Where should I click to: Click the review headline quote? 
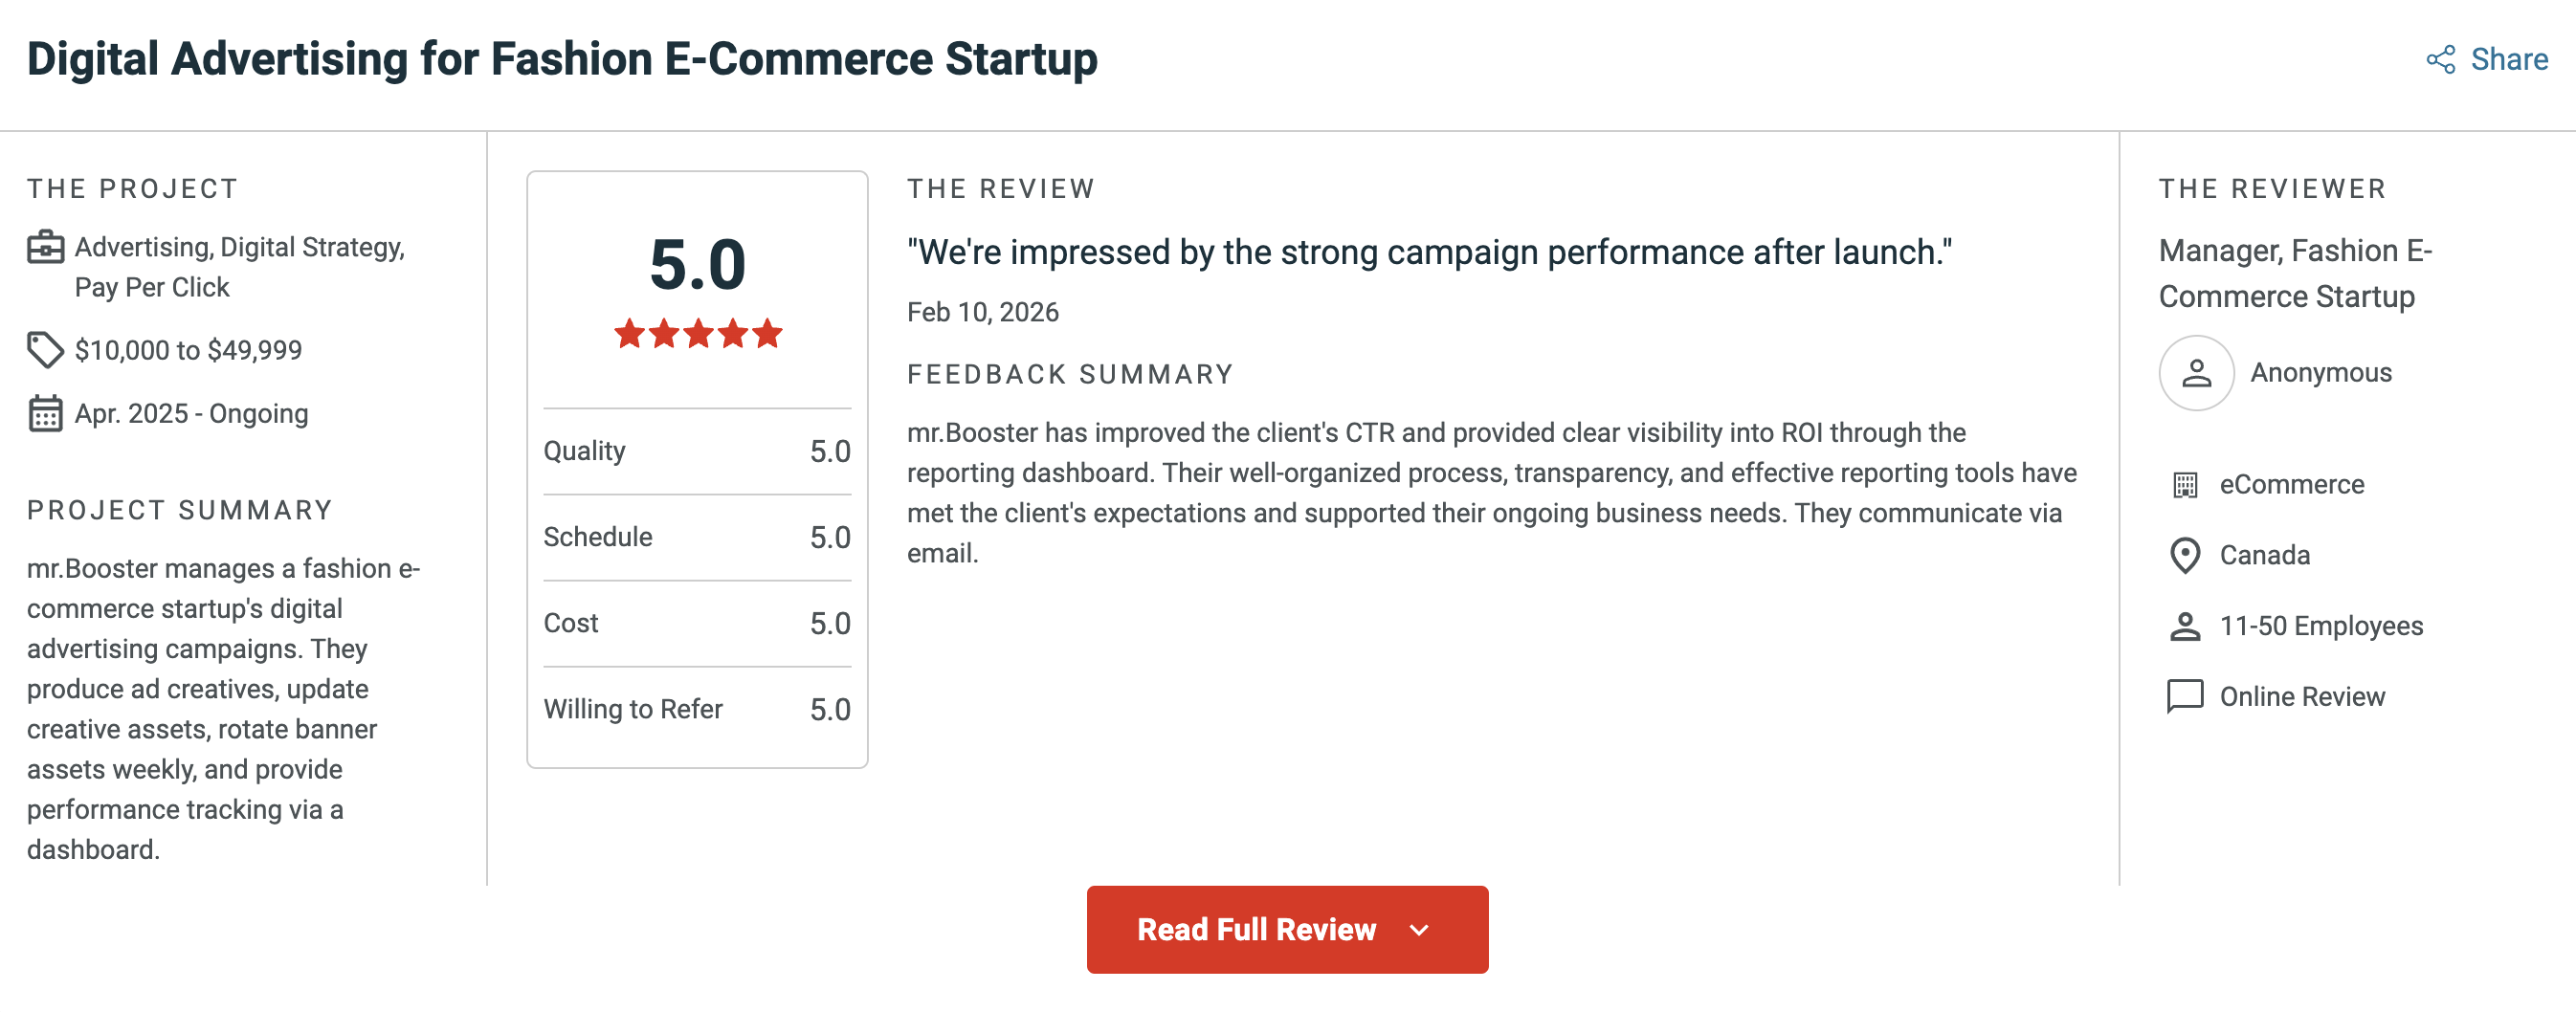pos(1429,252)
